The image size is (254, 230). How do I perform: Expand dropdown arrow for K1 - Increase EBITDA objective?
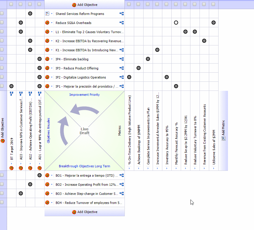click(x=52, y=50)
